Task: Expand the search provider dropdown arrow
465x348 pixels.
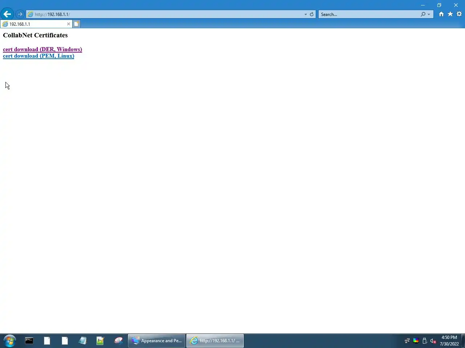Action: point(429,14)
